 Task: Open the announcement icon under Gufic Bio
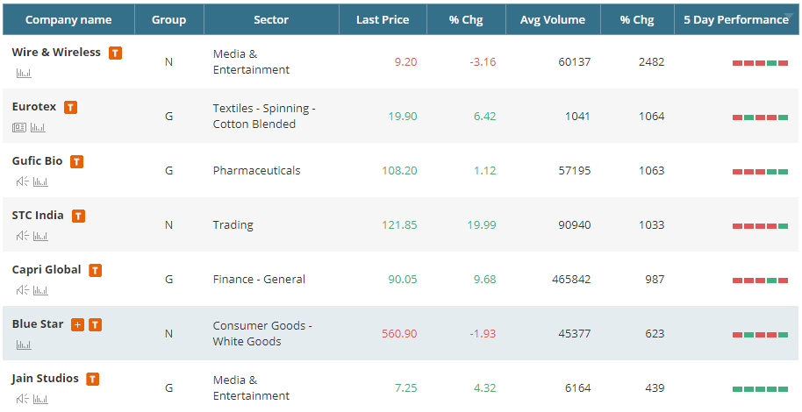[22, 181]
